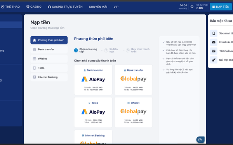
Task: Click the phone verification icon
Action: 214,33
